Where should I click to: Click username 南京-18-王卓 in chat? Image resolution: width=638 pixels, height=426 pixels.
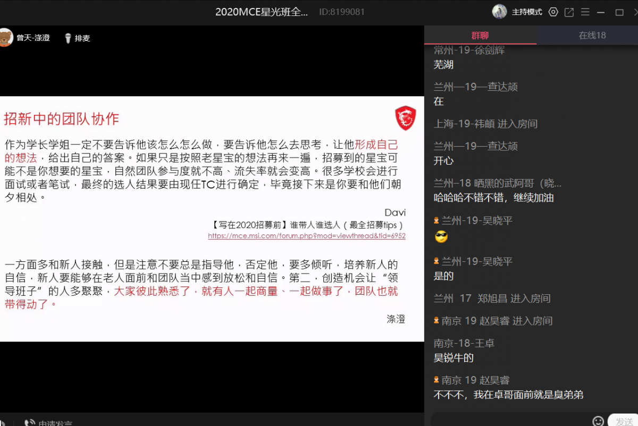point(464,343)
